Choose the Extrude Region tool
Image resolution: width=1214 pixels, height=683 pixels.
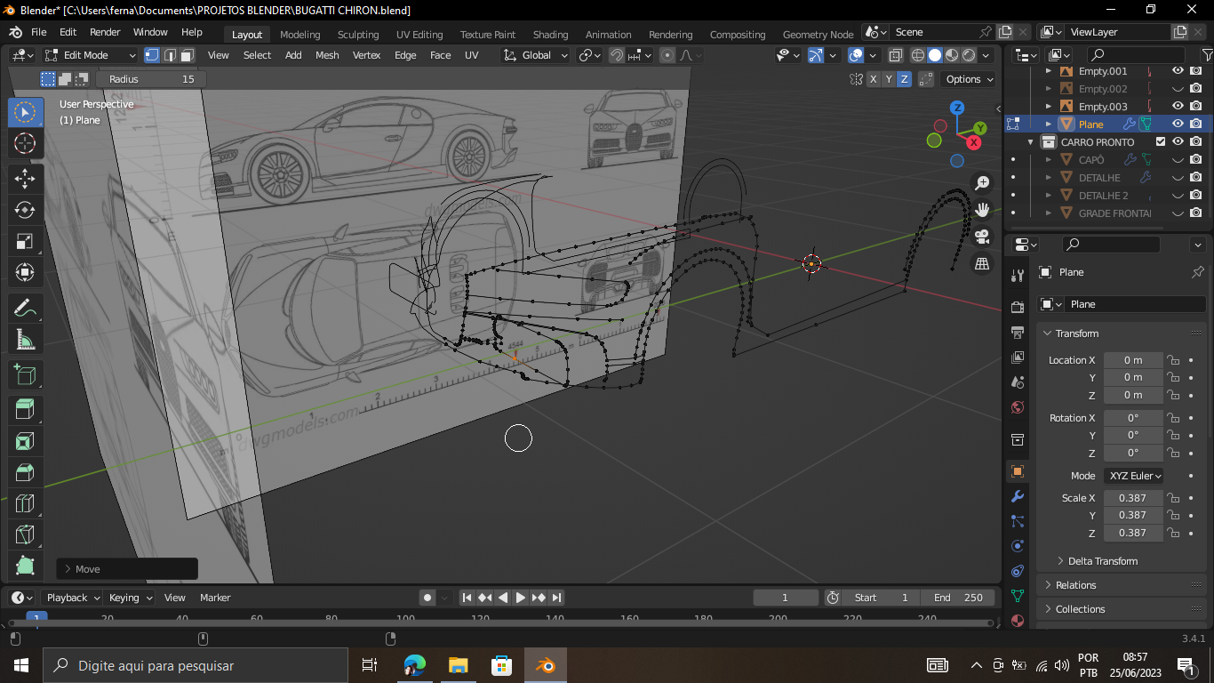[25, 409]
